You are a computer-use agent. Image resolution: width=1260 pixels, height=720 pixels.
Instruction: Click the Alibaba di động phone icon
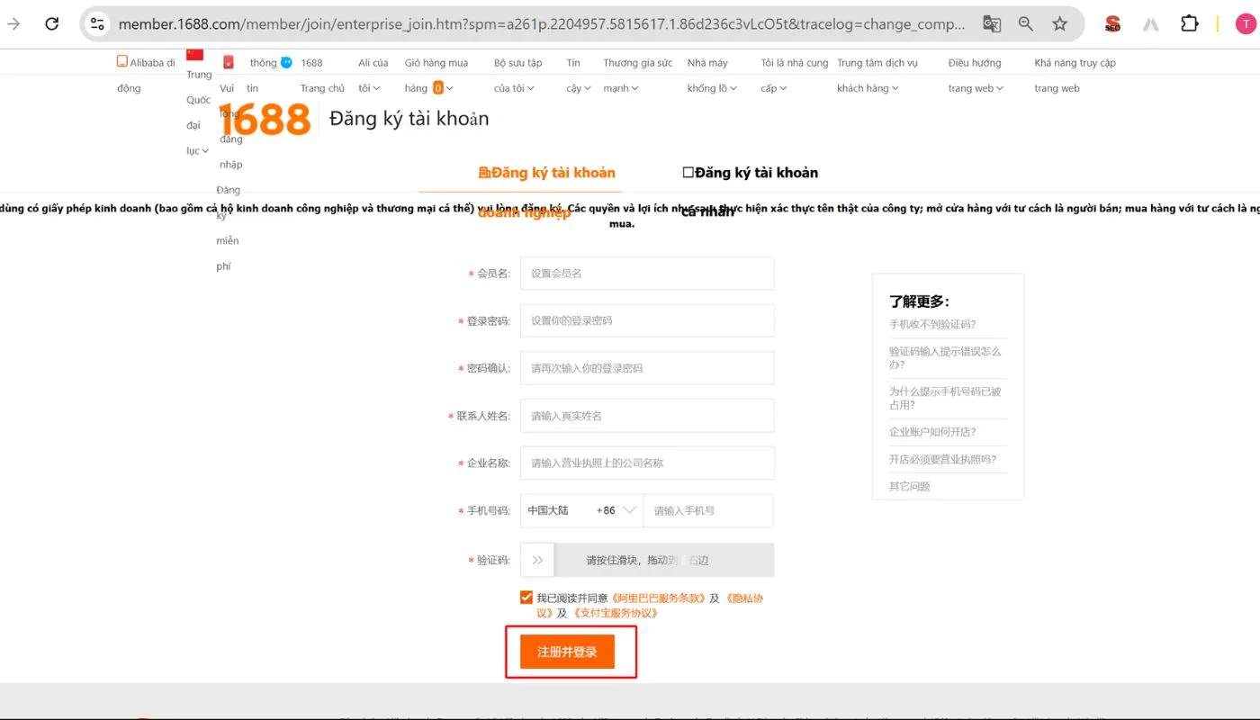[x=122, y=62]
